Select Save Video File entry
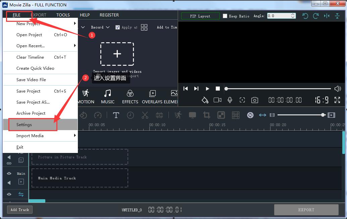Screen dimensions: 347x219 coord(40,79)
